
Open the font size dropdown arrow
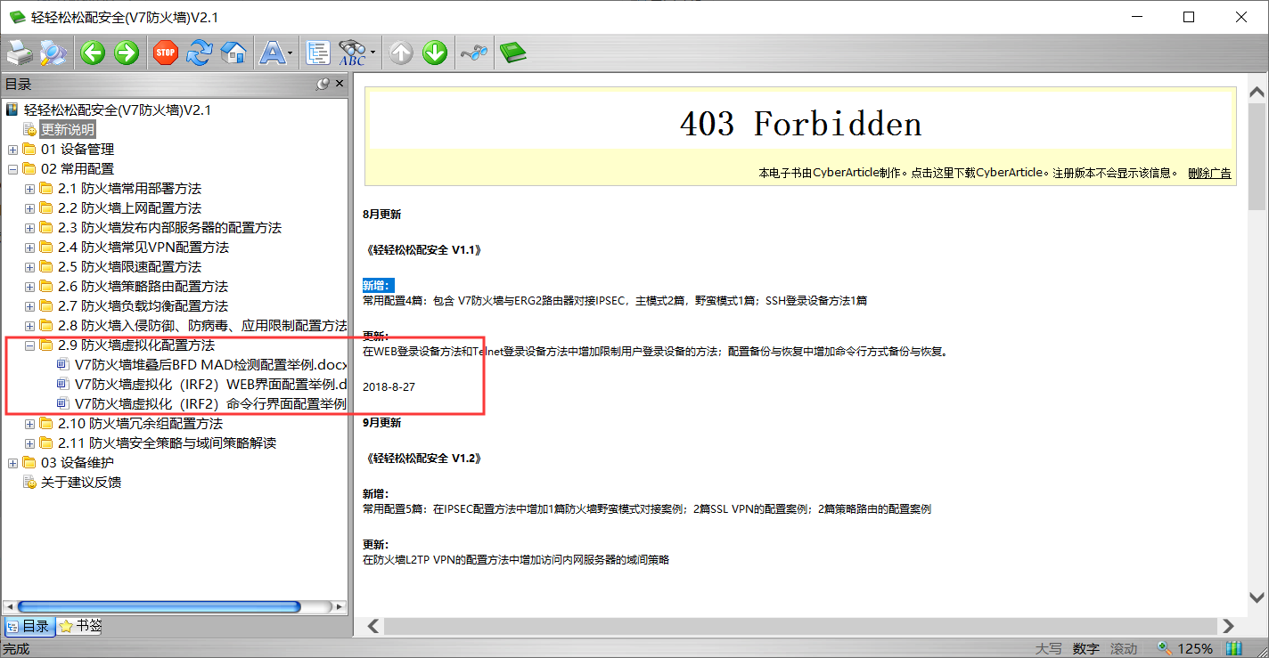[x=291, y=53]
